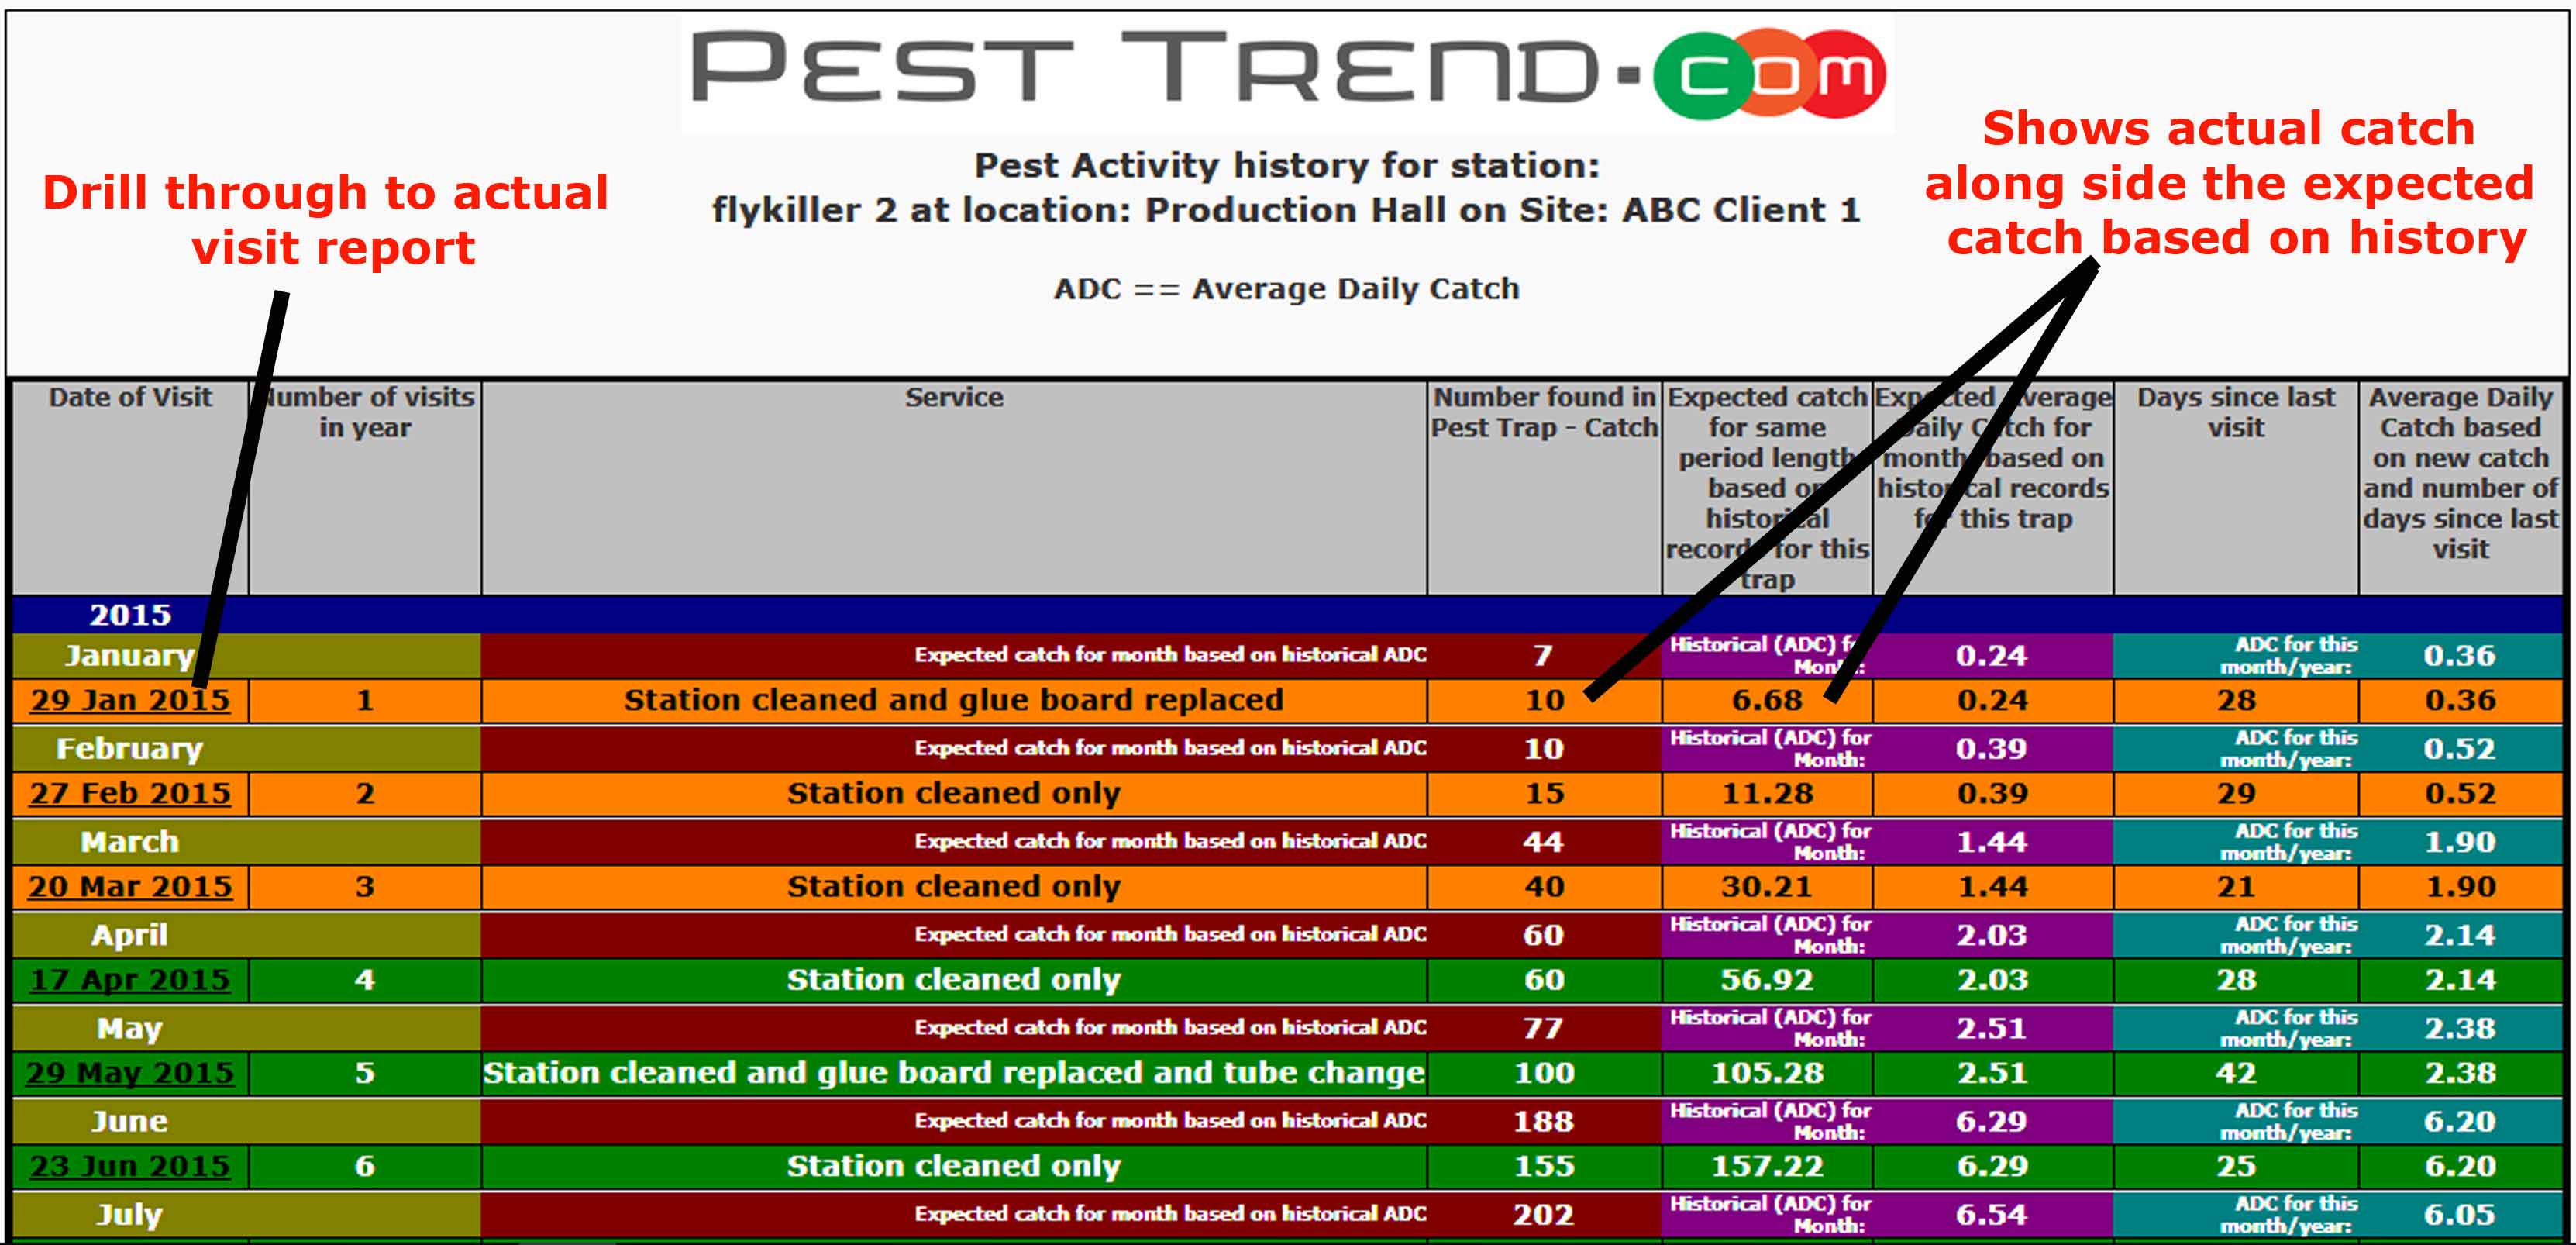Click the Pest Trend .com logo
2576x1245 pixels.
tap(1288, 74)
